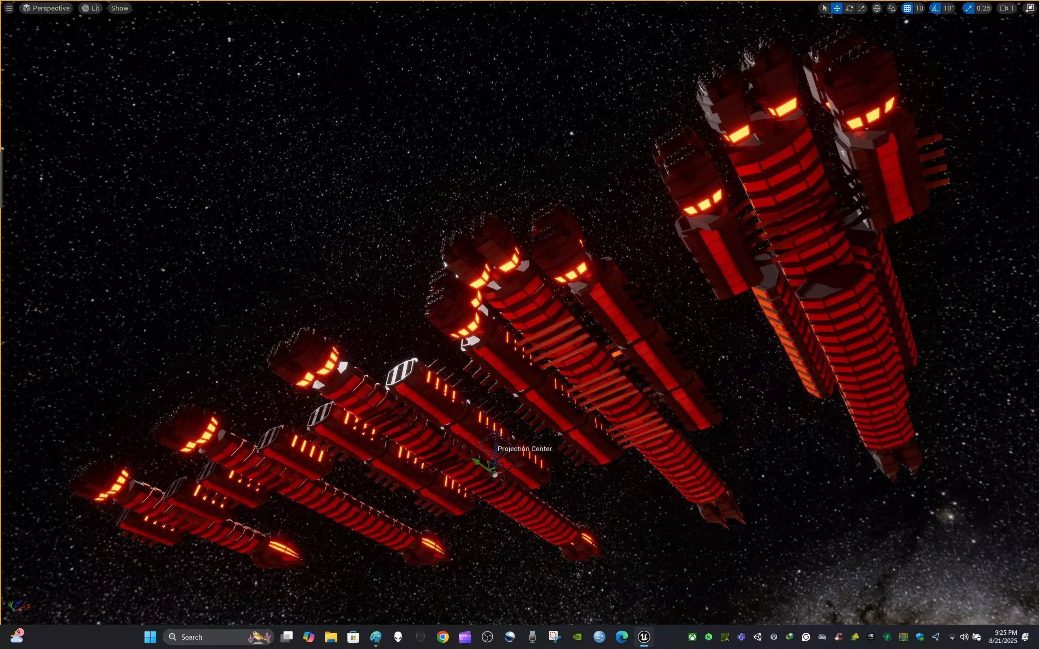
Task: Activate the Rotate tool
Action: [x=849, y=8]
